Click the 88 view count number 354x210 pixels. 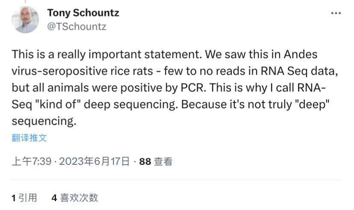(x=145, y=161)
